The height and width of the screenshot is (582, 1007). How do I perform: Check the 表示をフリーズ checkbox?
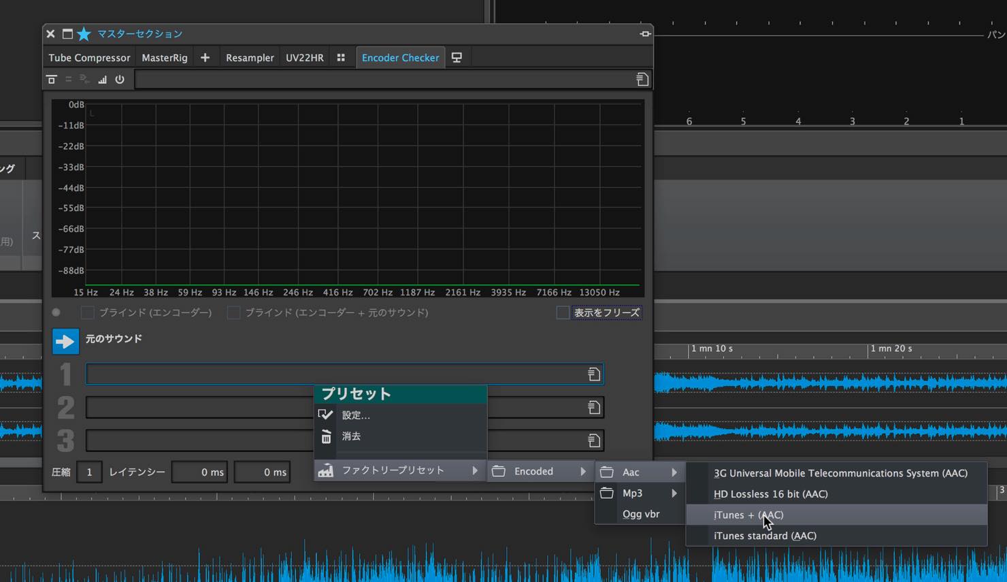pyautogui.click(x=563, y=312)
